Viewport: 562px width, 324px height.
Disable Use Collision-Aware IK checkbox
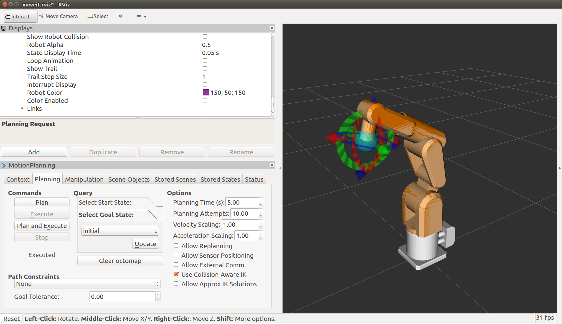pyautogui.click(x=176, y=274)
